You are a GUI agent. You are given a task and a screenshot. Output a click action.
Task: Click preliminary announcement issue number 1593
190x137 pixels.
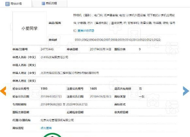tap(44, 89)
